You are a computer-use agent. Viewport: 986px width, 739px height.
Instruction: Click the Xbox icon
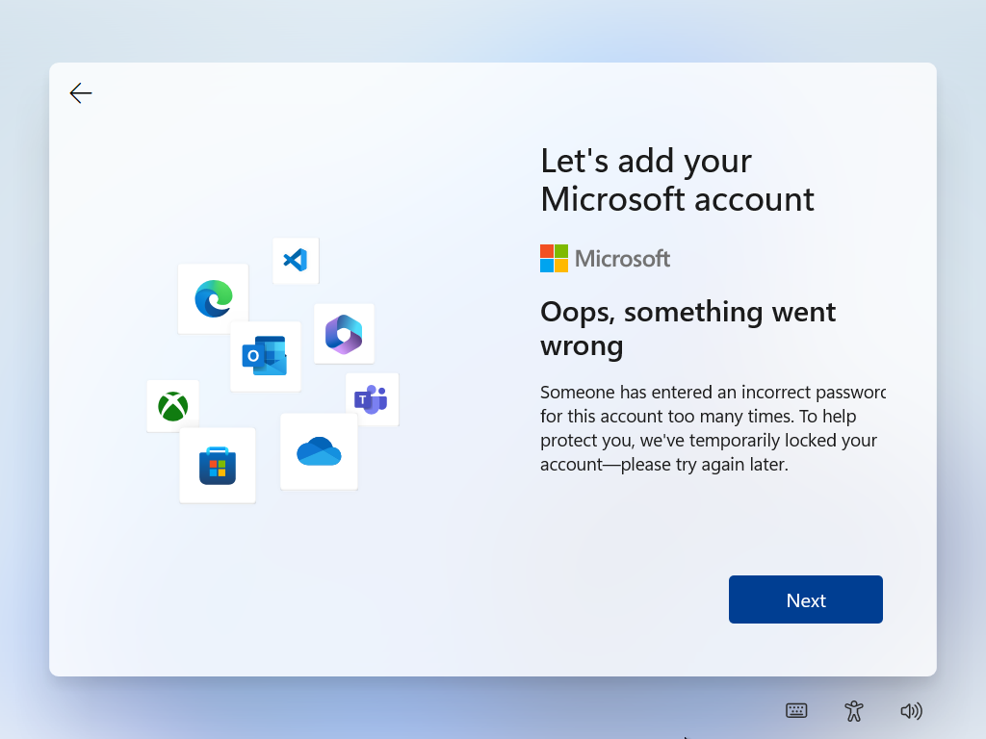pyautogui.click(x=173, y=406)
